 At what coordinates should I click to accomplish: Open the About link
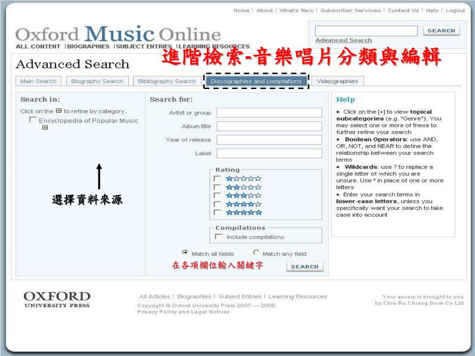[265, 10]
